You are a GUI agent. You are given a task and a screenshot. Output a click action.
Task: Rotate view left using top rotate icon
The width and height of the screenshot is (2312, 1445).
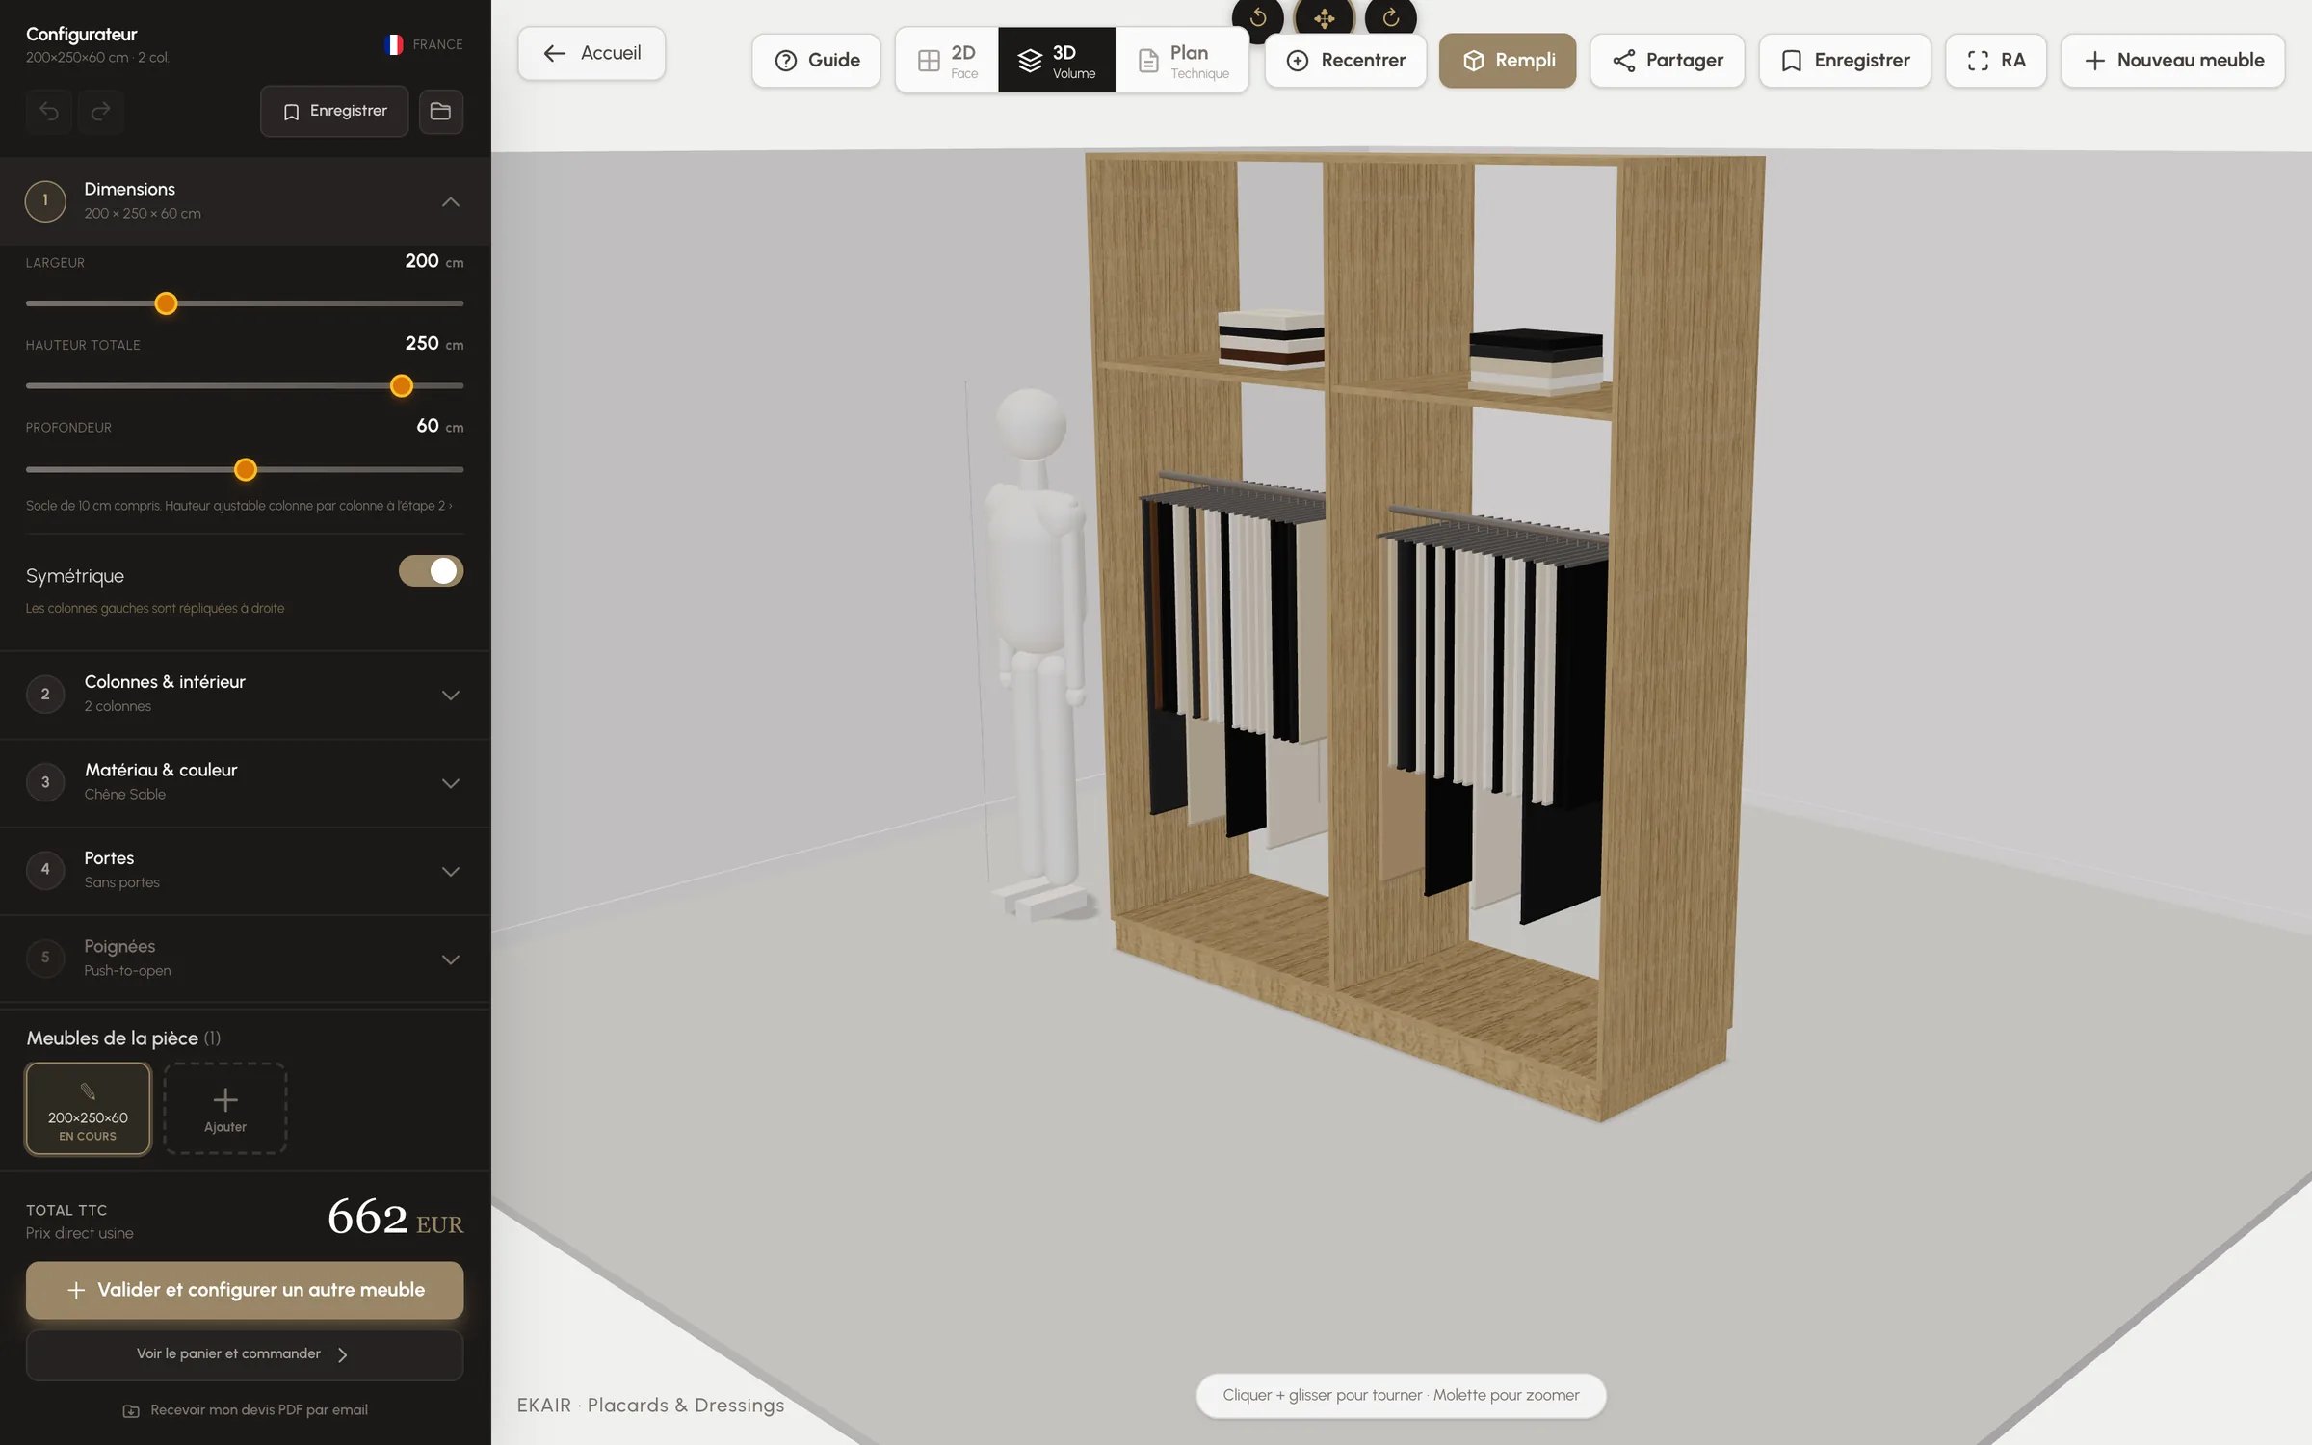click(1257, 17)
